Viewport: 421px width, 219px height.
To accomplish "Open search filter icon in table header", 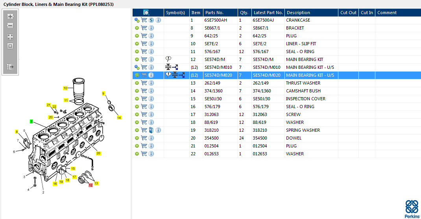I will click(146, 13).
